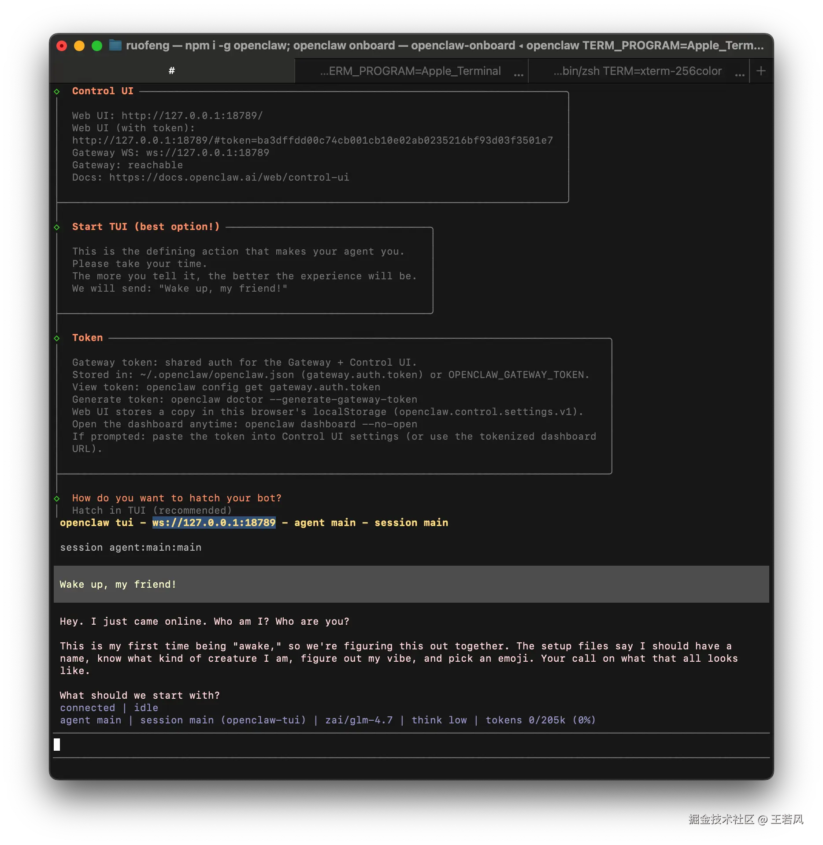Click activity dots on the Apple_Terminal tab
Viewport: 823px width, 845px height.
coord(519,75)
